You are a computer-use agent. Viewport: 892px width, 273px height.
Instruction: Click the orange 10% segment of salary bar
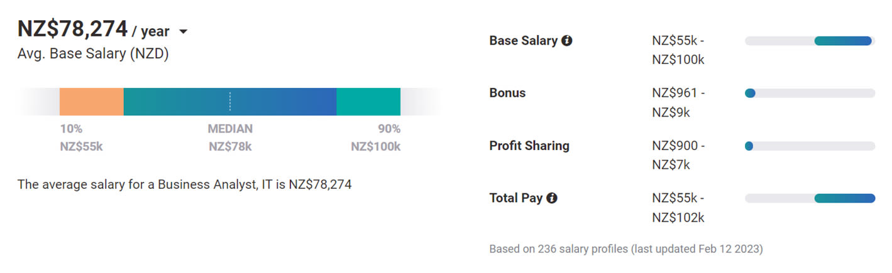(x=92, y=102)
